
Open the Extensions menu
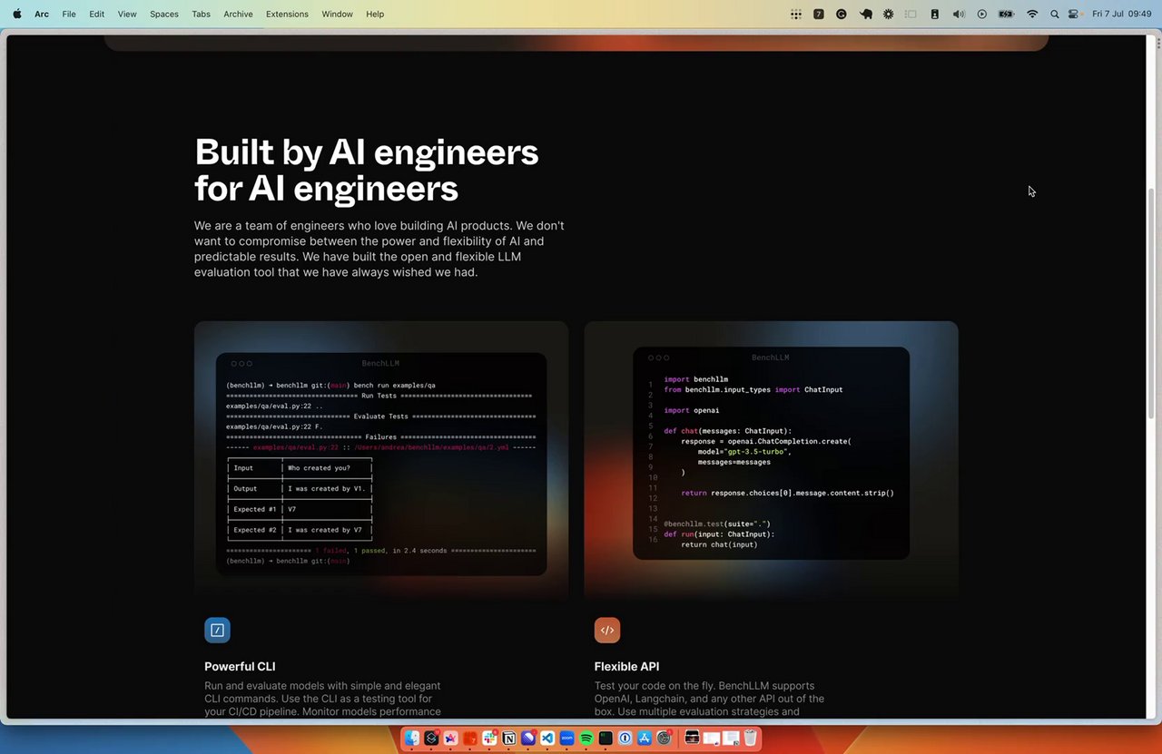[x=287, y=14]
